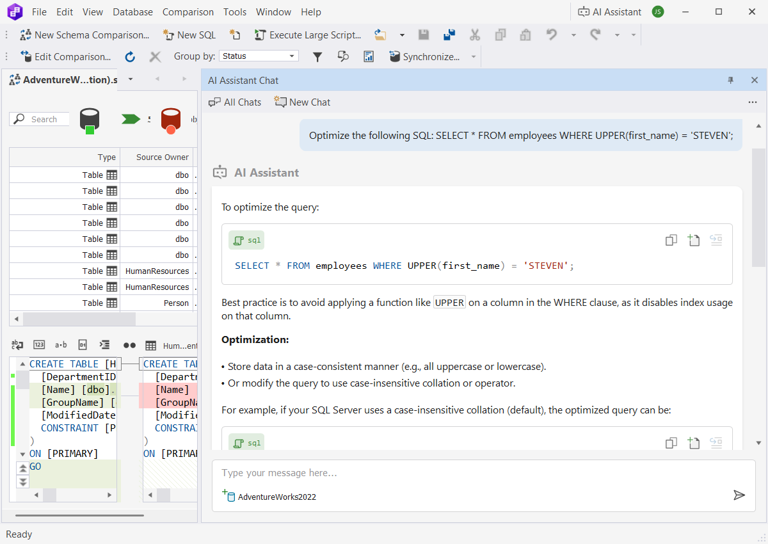Click the Synchronize button

click(424, 56)
